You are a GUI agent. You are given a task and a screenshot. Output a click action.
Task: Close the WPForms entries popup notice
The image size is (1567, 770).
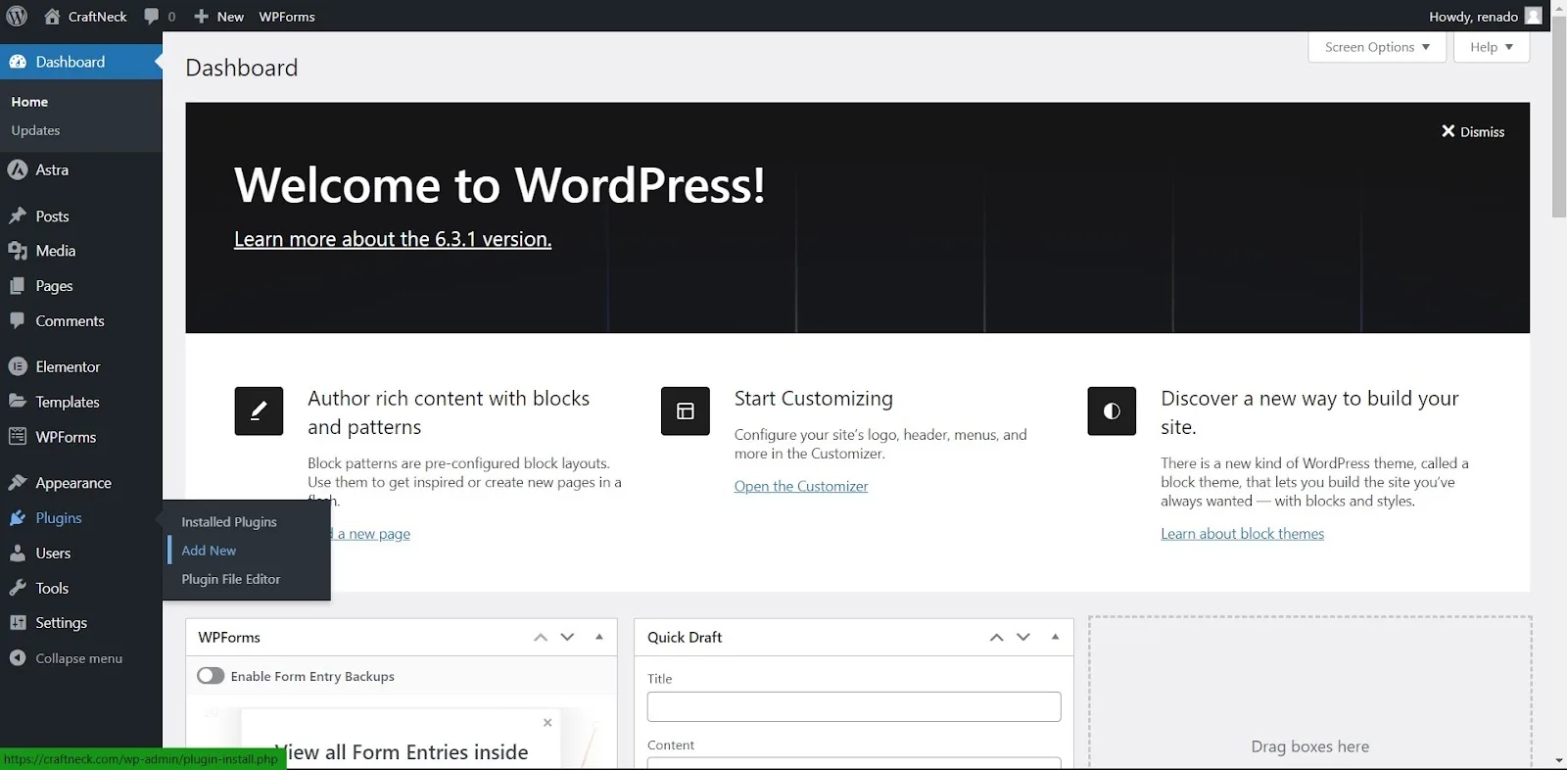[x=547, y=723]
